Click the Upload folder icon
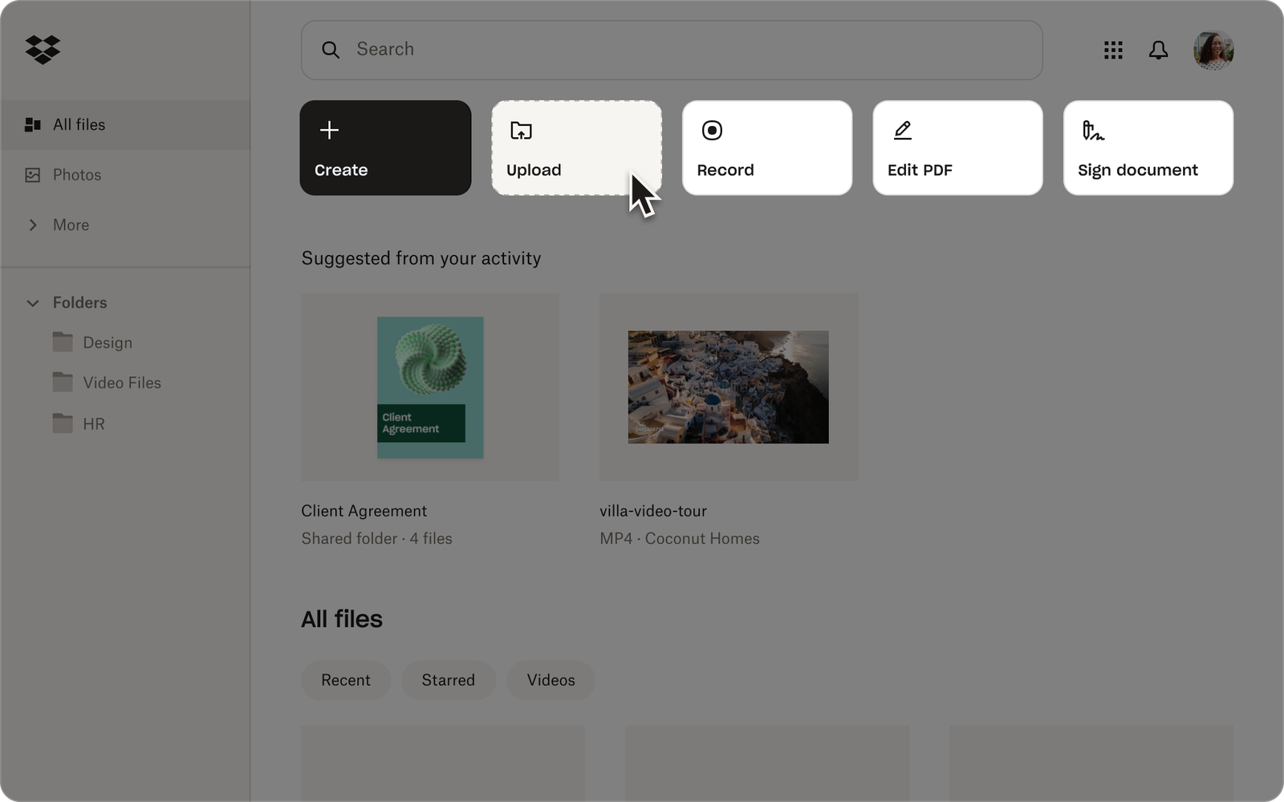Viewport: 1284px width, 802px height. coord(522,130)
